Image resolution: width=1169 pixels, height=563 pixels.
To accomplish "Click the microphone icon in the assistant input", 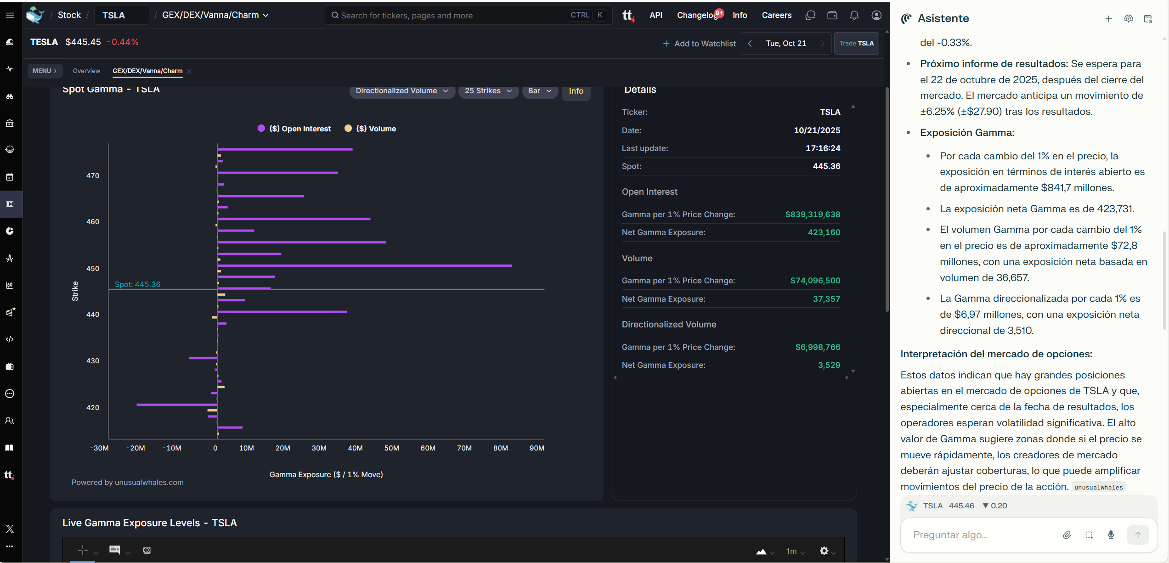I will [x=1111, y=535].
